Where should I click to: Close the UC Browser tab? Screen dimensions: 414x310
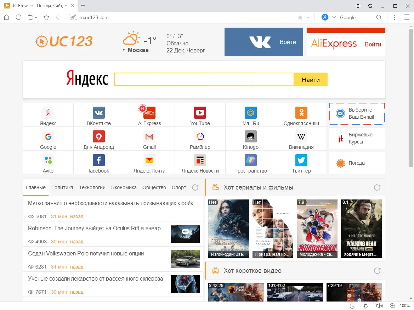tap(73, 6)
